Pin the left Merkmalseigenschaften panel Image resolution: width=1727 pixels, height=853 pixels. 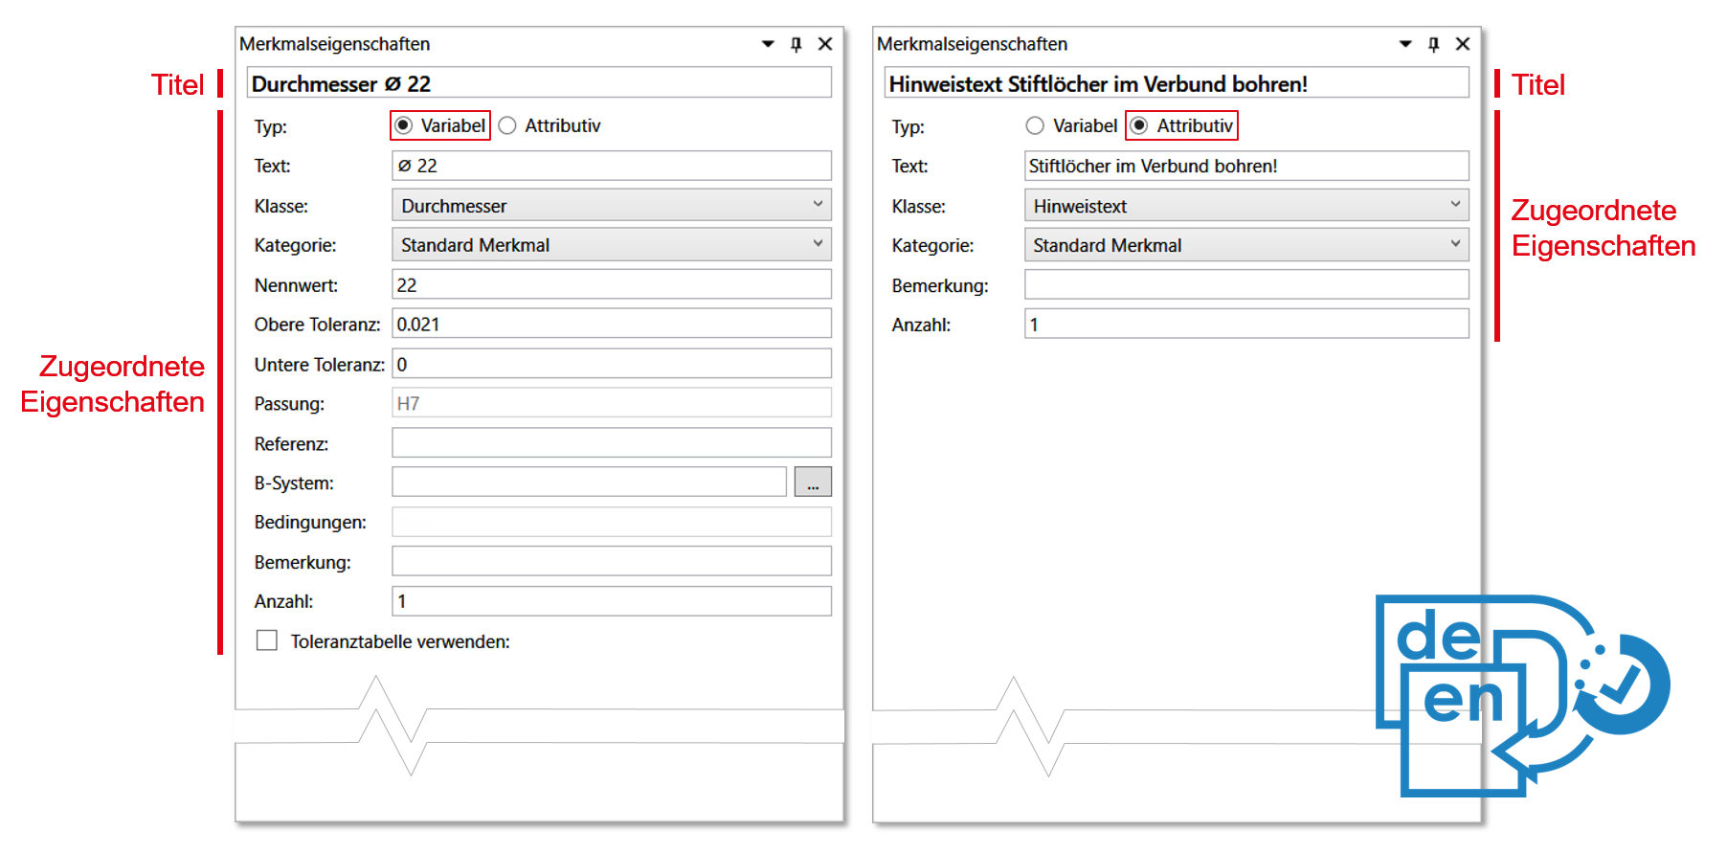(796, 44)
